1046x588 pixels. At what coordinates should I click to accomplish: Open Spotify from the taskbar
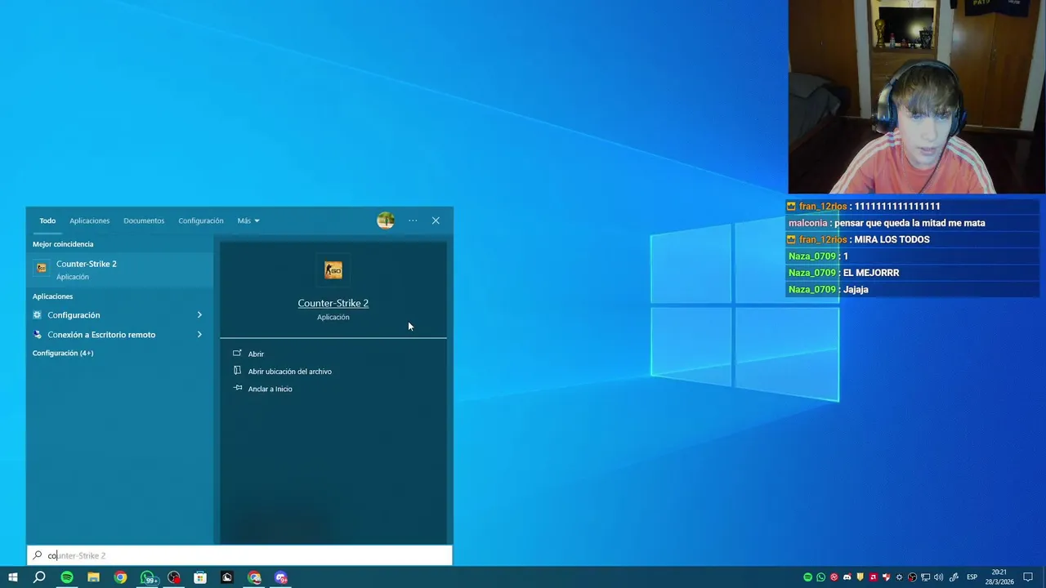(x=67, y=577)
